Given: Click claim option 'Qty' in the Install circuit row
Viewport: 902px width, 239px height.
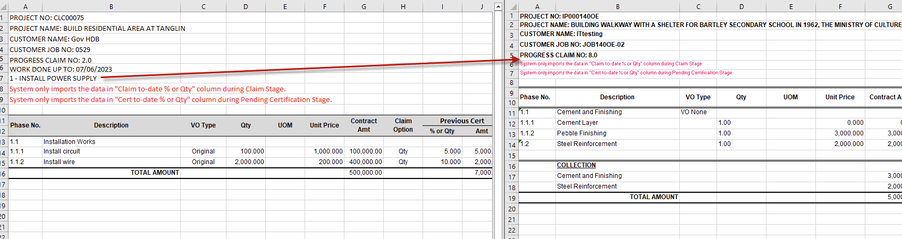Looking at the screenshot, I should [x=403, y=151].
